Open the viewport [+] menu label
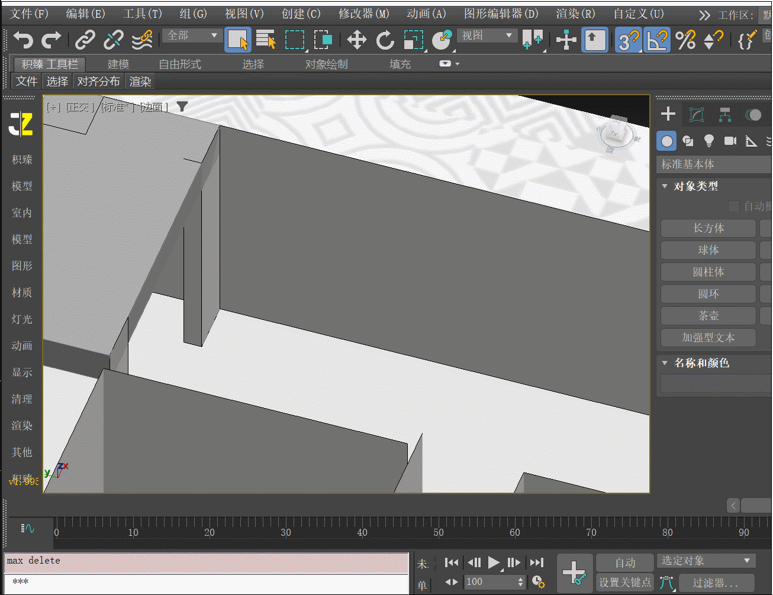This screenshot has height=595, width=773. tap(53, 107)
